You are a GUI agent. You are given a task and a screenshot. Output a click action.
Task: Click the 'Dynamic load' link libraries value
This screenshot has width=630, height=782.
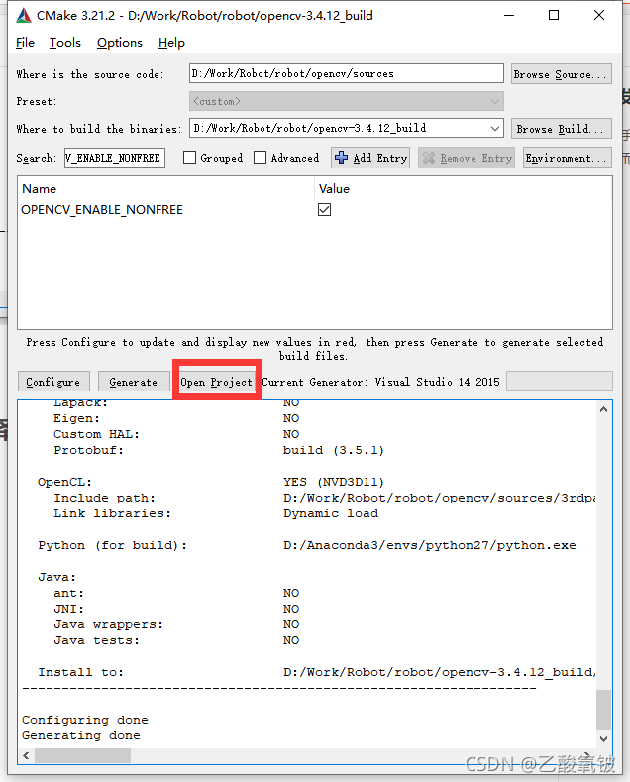tap(331, 513)
